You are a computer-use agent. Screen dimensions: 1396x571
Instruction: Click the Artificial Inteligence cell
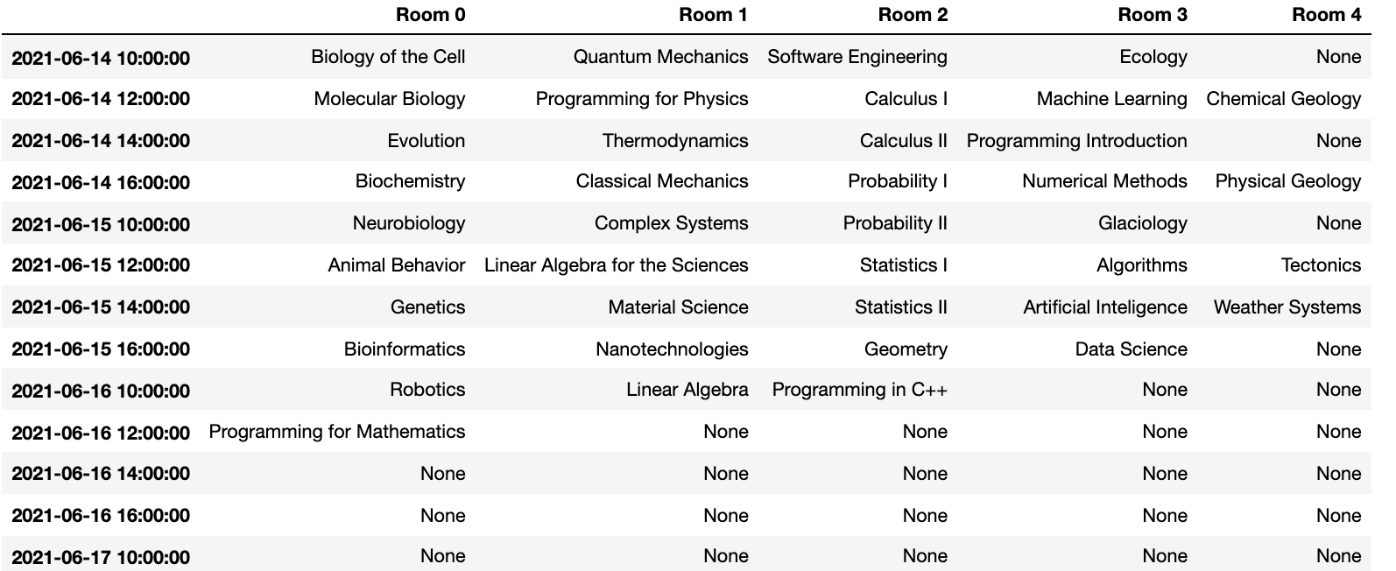[1105, 307]
